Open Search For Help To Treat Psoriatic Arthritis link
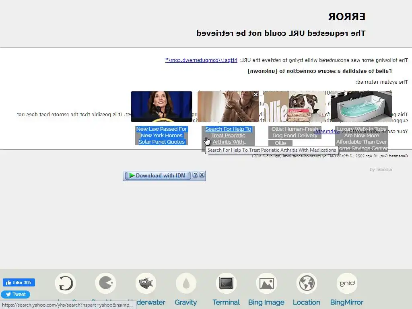 coord(228,135)
